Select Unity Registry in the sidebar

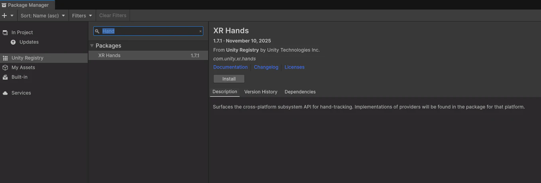44,58
